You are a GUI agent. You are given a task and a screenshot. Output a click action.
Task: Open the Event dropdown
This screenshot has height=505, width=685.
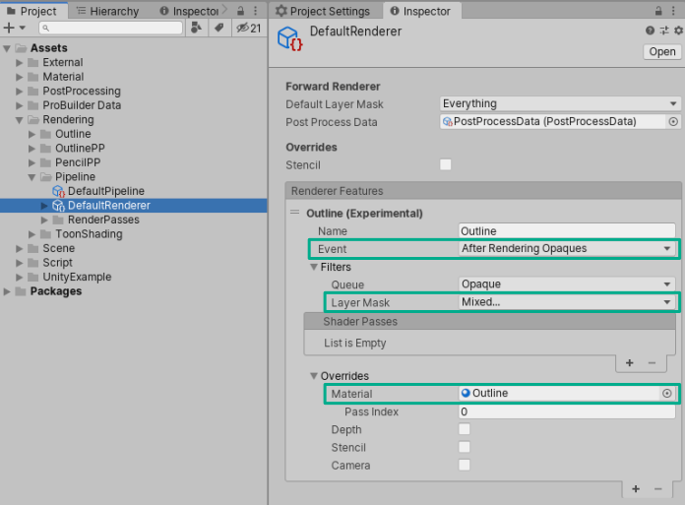click(x=568, y=249)
